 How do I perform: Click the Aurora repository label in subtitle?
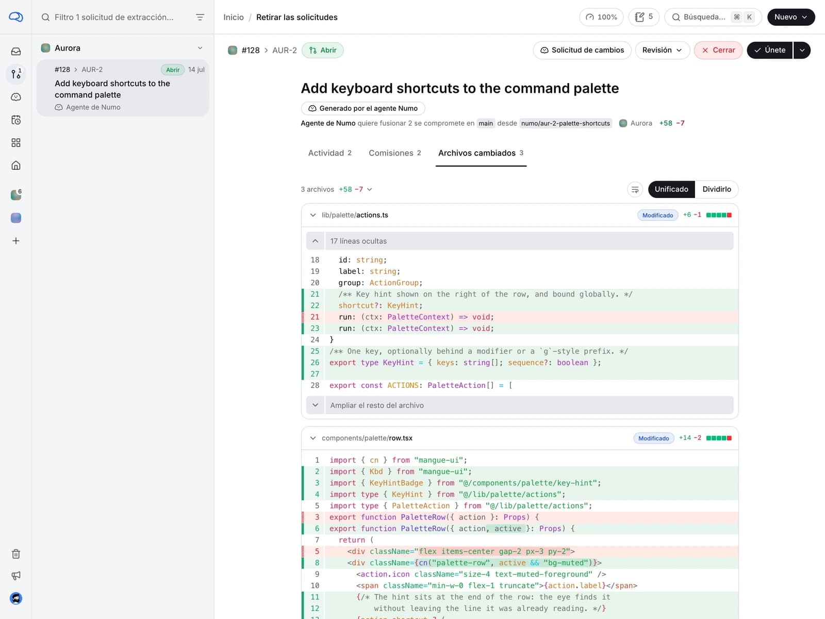click(x=636, y=123)
